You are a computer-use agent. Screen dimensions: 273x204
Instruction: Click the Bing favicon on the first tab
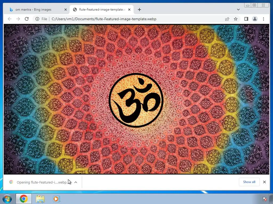coord(11,10)
